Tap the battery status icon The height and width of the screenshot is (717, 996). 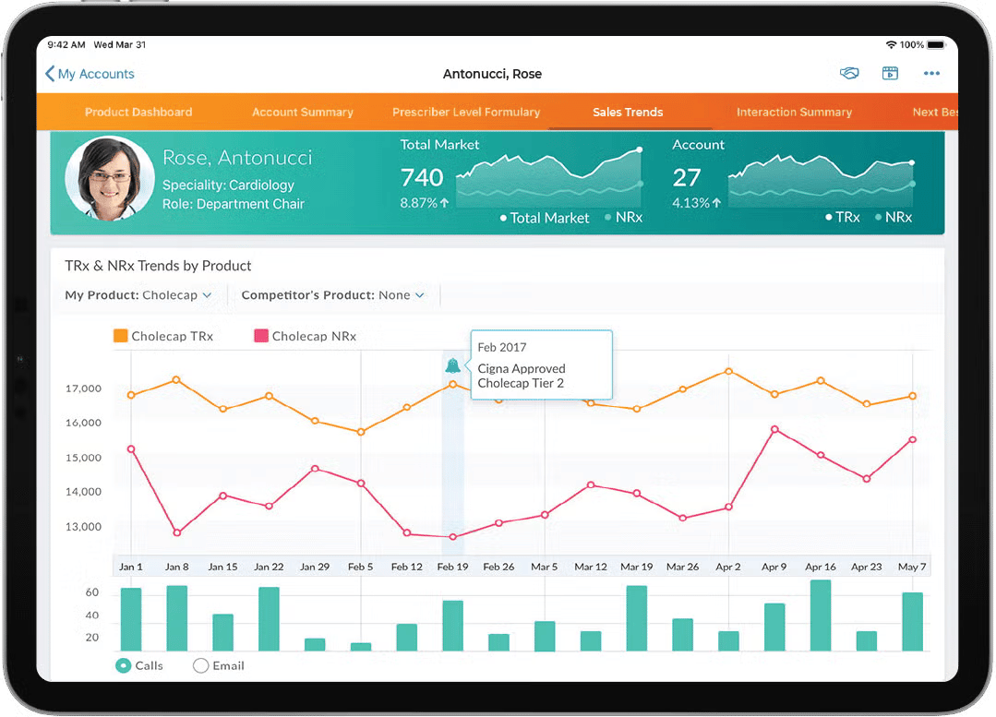click(x=936, y=44)
